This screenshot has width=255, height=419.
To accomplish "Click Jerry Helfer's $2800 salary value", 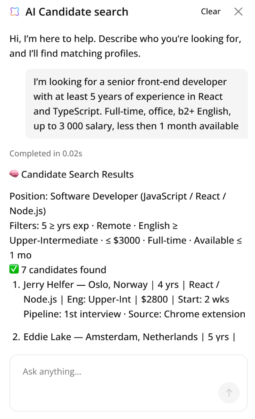I will click(155, 300).
